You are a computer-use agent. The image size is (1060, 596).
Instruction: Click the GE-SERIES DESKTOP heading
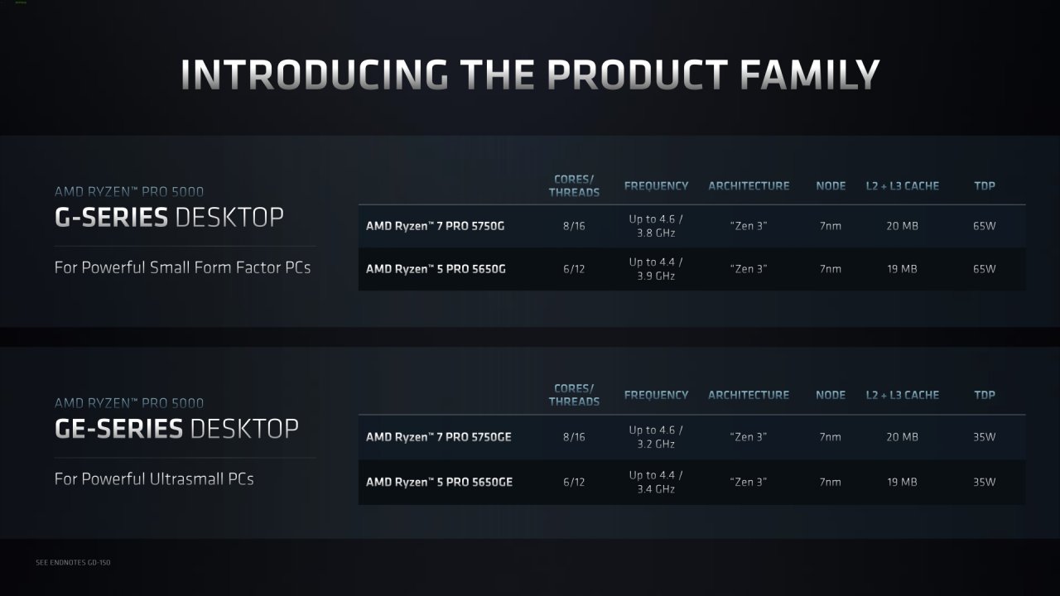pos(176,429)
